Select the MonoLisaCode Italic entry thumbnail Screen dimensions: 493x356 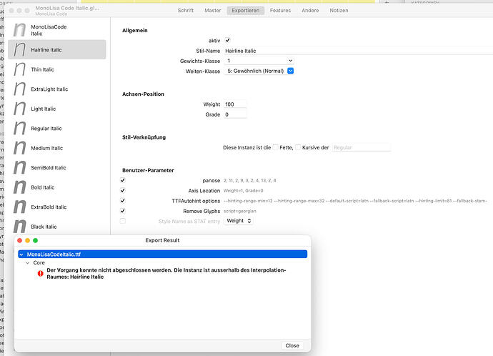(x=19, y=30)
